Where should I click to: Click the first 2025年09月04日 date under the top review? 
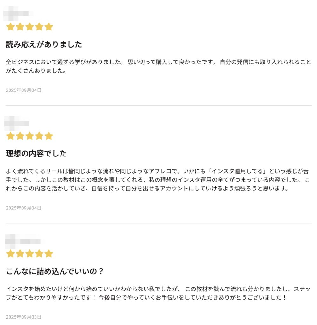click(x=23, y=90)
